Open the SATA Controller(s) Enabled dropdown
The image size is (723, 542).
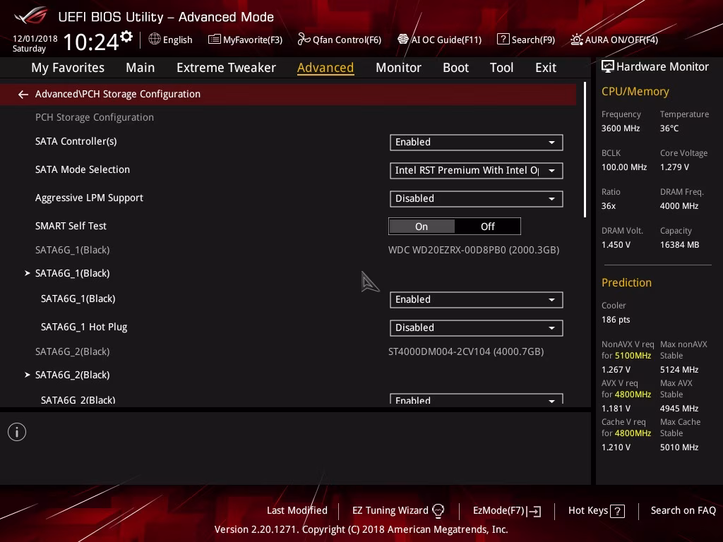(x=477, y=143)
